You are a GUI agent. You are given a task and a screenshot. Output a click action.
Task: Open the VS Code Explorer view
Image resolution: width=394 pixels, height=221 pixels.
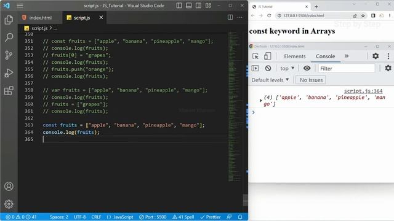[9, 20]
